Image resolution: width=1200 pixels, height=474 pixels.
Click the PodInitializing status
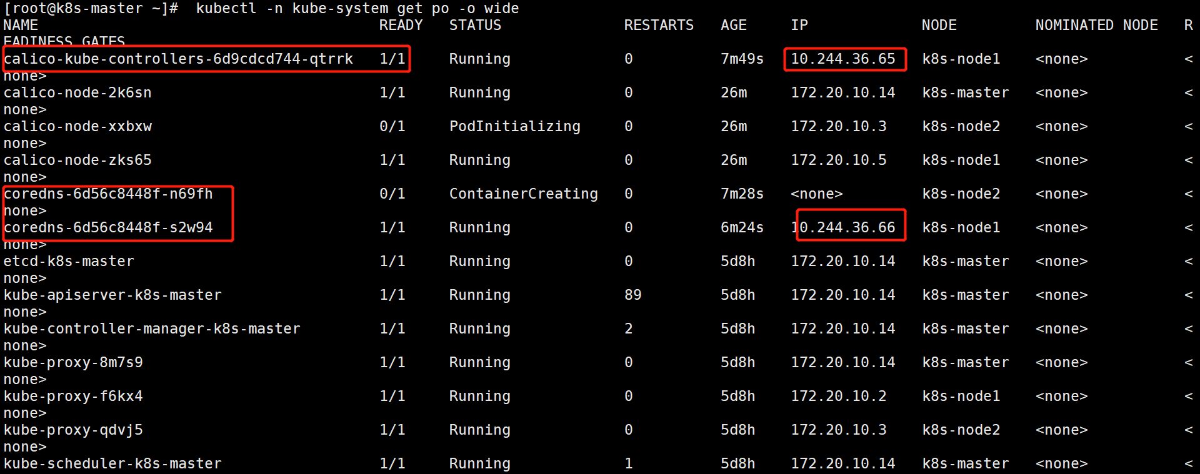pyautogui.click(x=514, y=126)
